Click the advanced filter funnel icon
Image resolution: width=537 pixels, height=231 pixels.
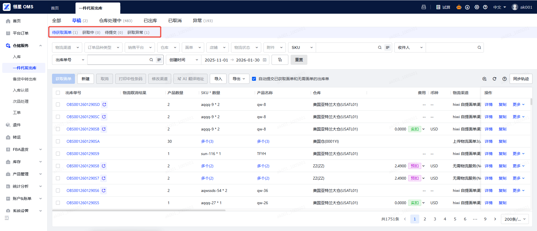point(280,60)
